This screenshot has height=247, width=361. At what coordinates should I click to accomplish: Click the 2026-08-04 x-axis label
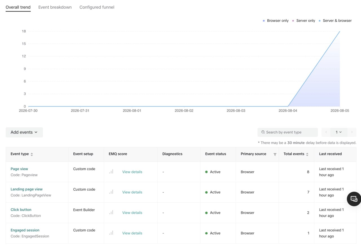[x=288, y=111]
